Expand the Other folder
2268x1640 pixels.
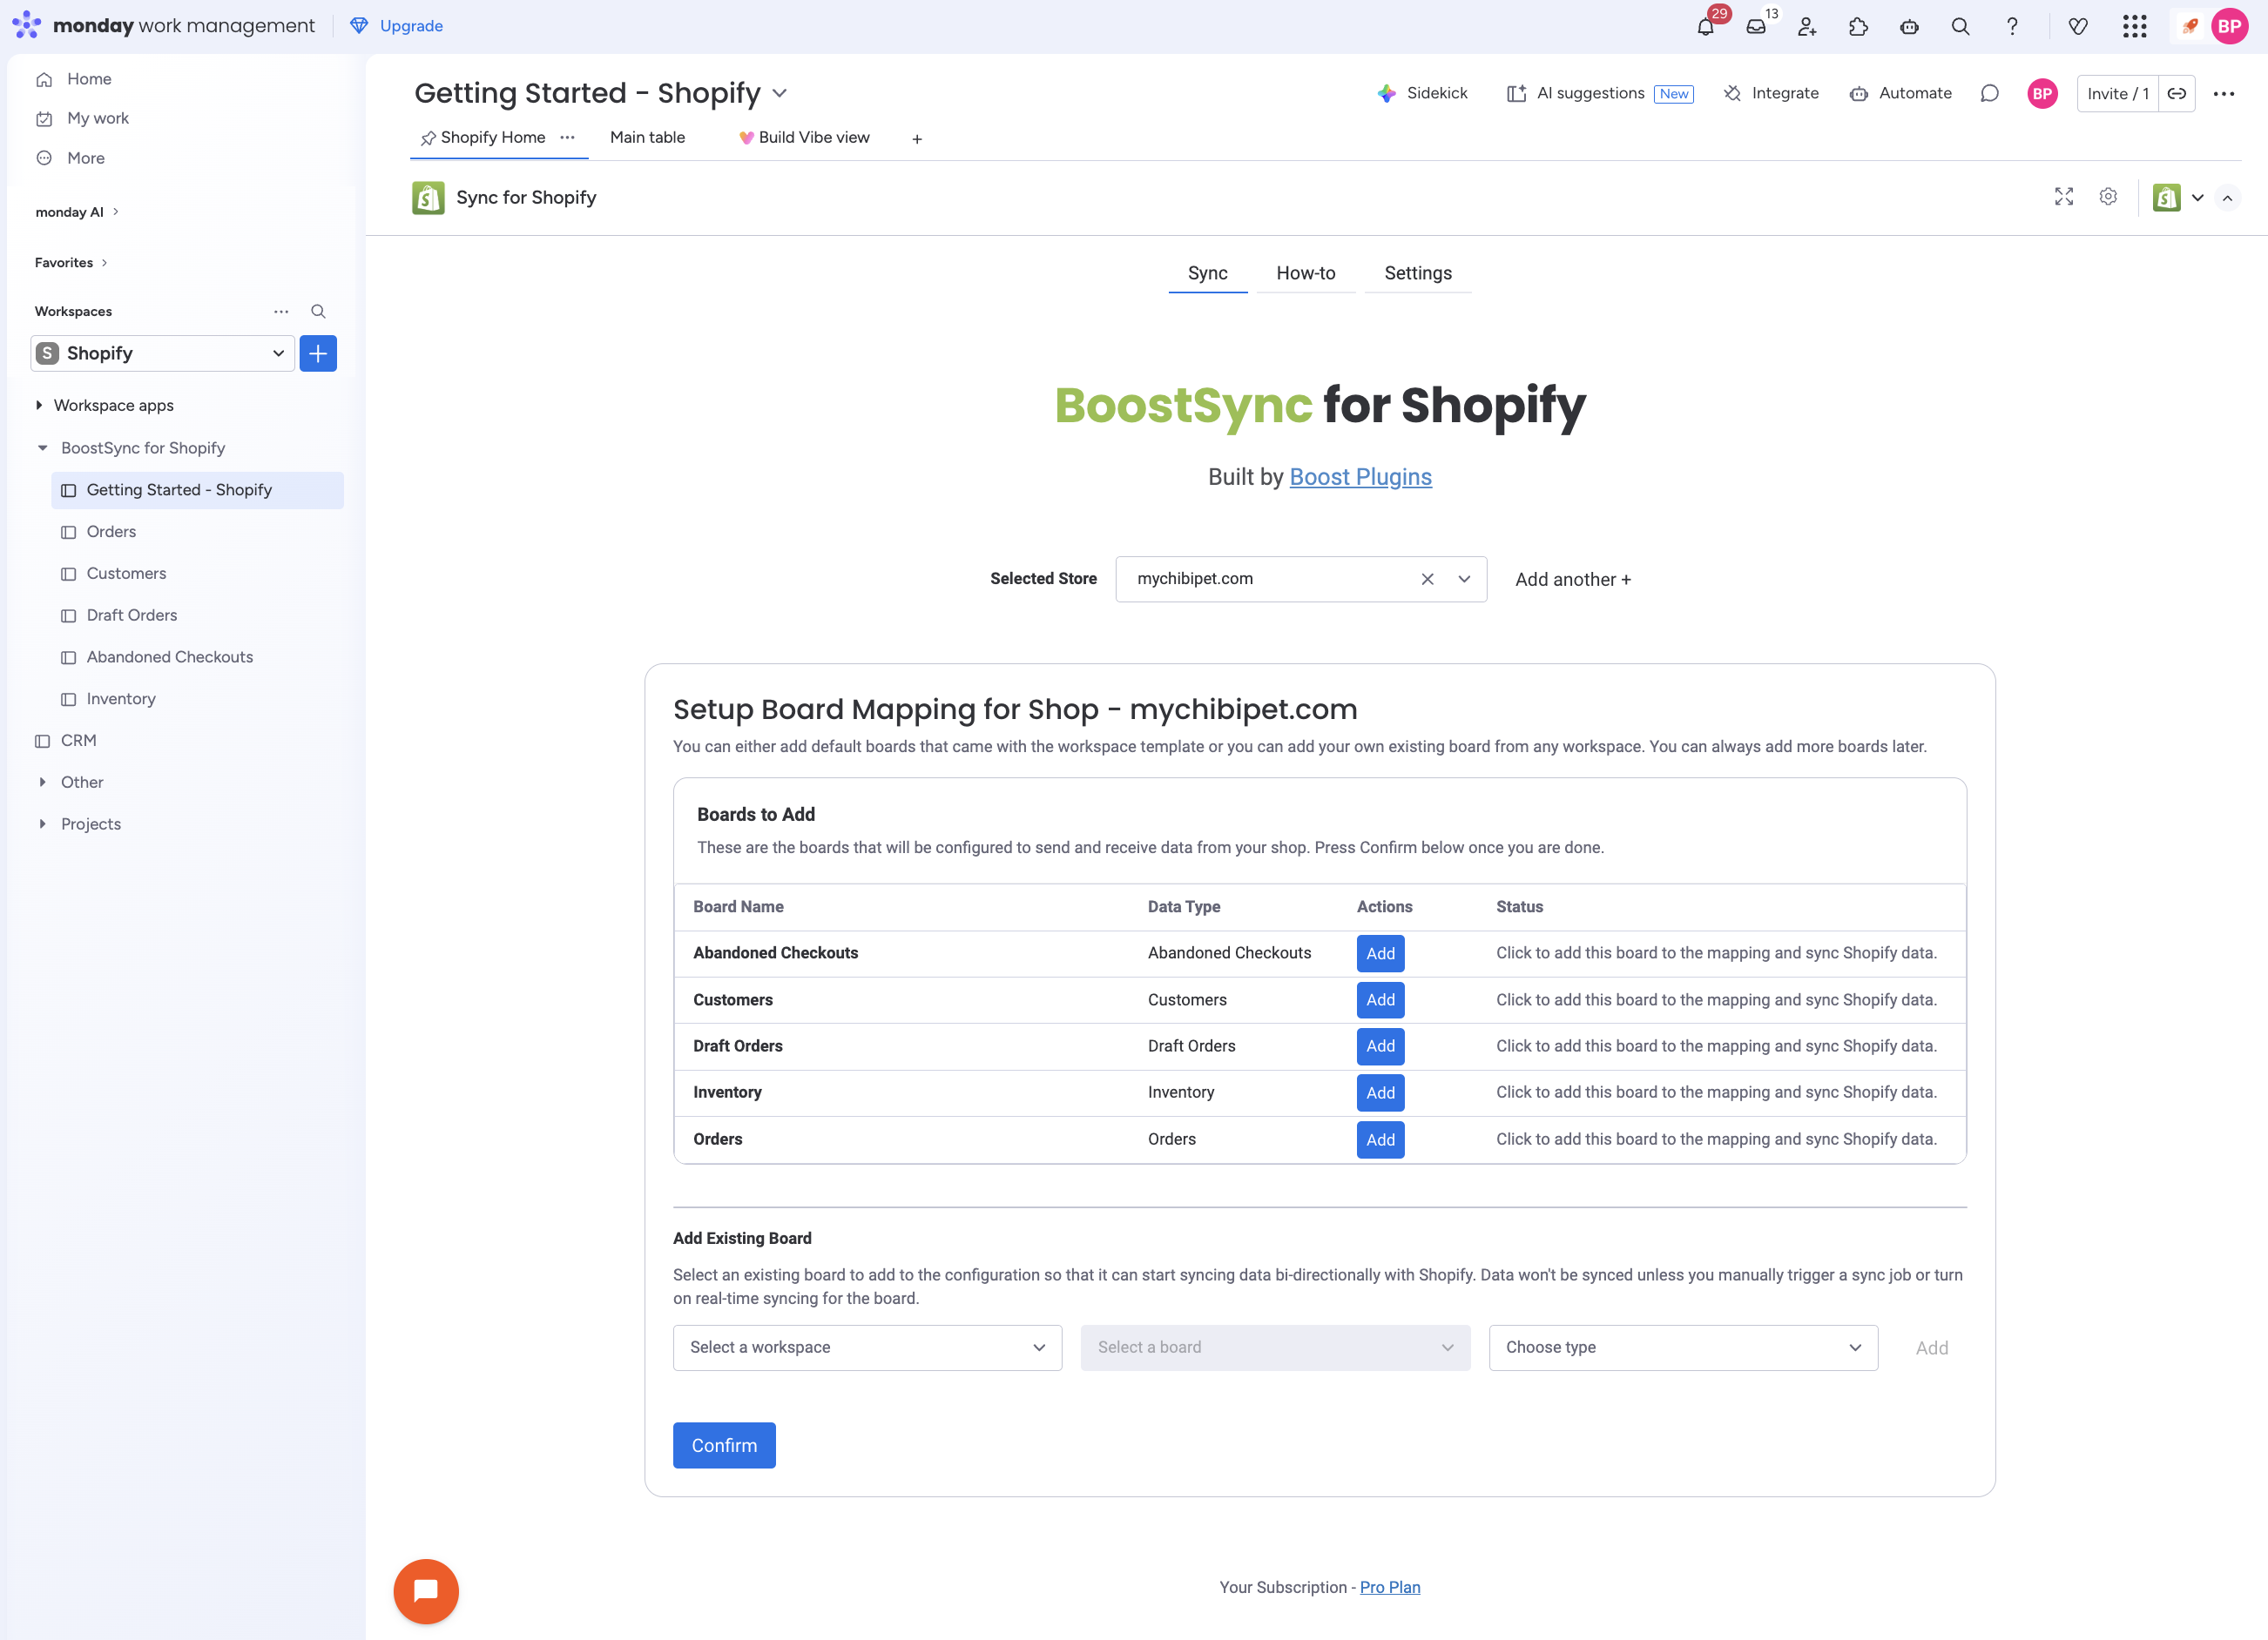click(x=42, y=782)
